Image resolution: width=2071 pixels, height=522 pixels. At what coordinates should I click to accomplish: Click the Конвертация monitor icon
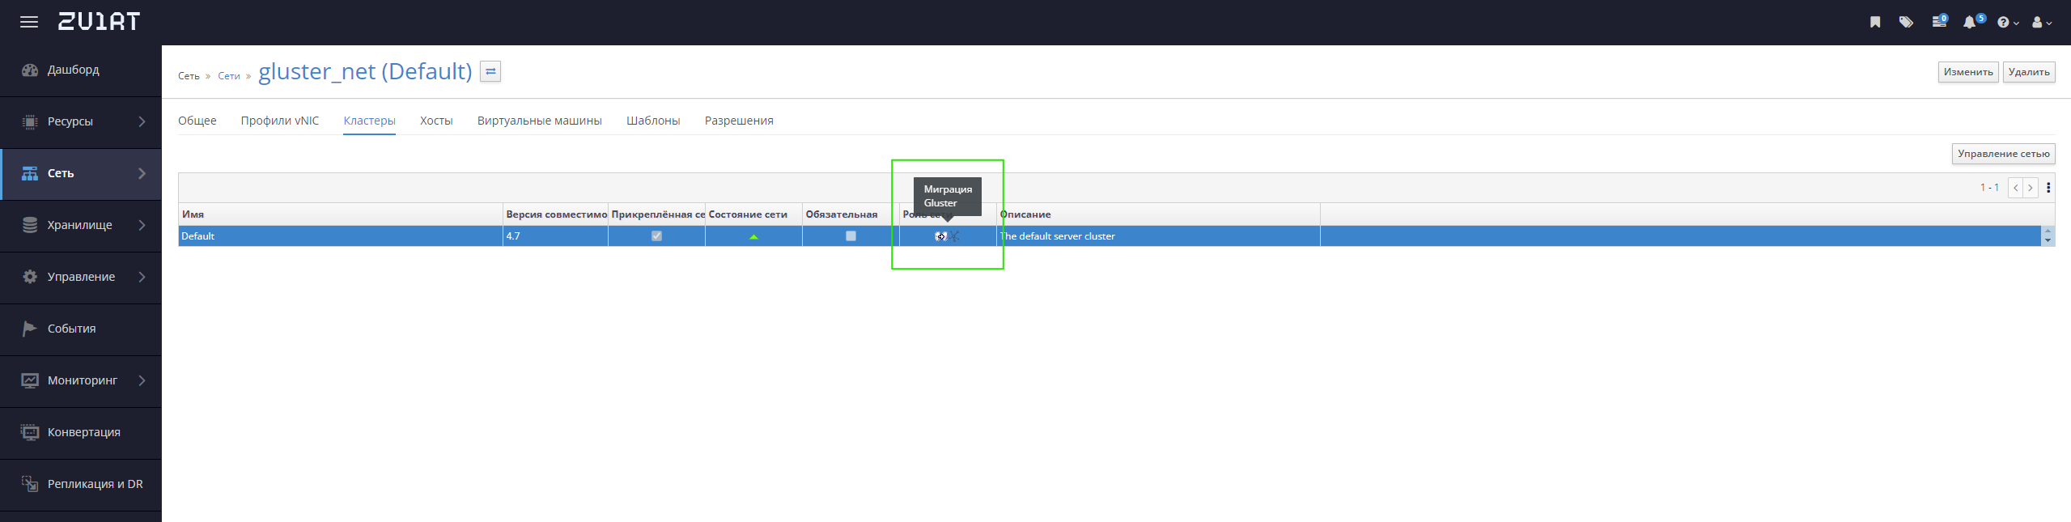tap(30, 432)
